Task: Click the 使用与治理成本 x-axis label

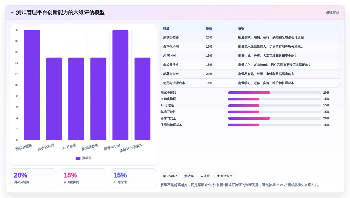Action: 131,148
